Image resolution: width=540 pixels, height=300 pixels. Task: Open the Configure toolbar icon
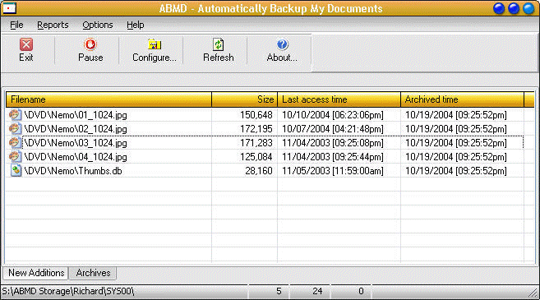155,44
